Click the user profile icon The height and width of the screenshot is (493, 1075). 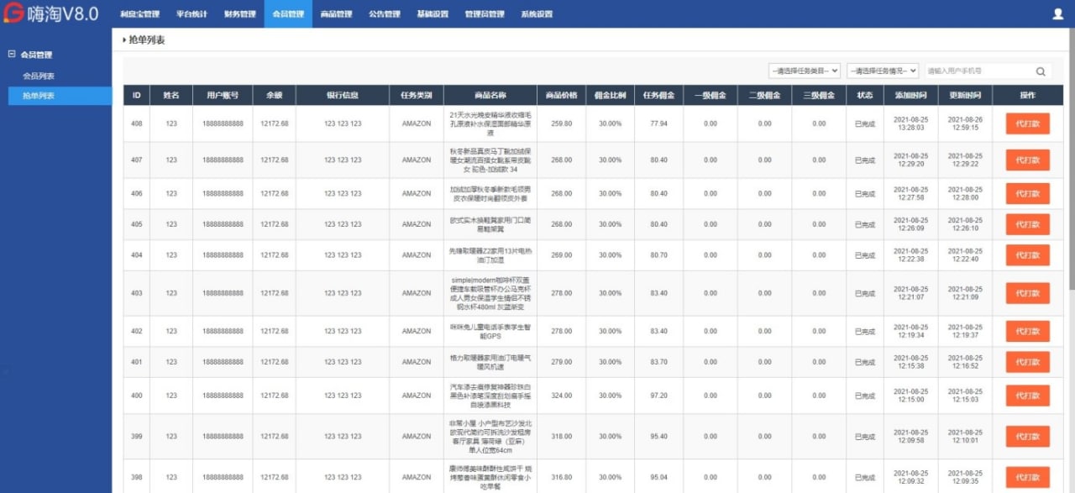point(1057,13)
